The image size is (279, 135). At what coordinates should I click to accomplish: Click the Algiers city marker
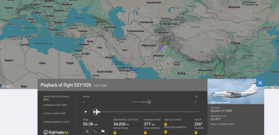(x=10, y=38)
